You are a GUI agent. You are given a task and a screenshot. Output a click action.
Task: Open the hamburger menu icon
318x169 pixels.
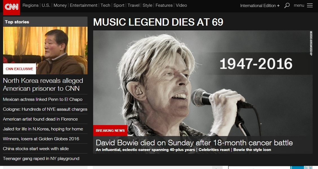coord(310,5)
